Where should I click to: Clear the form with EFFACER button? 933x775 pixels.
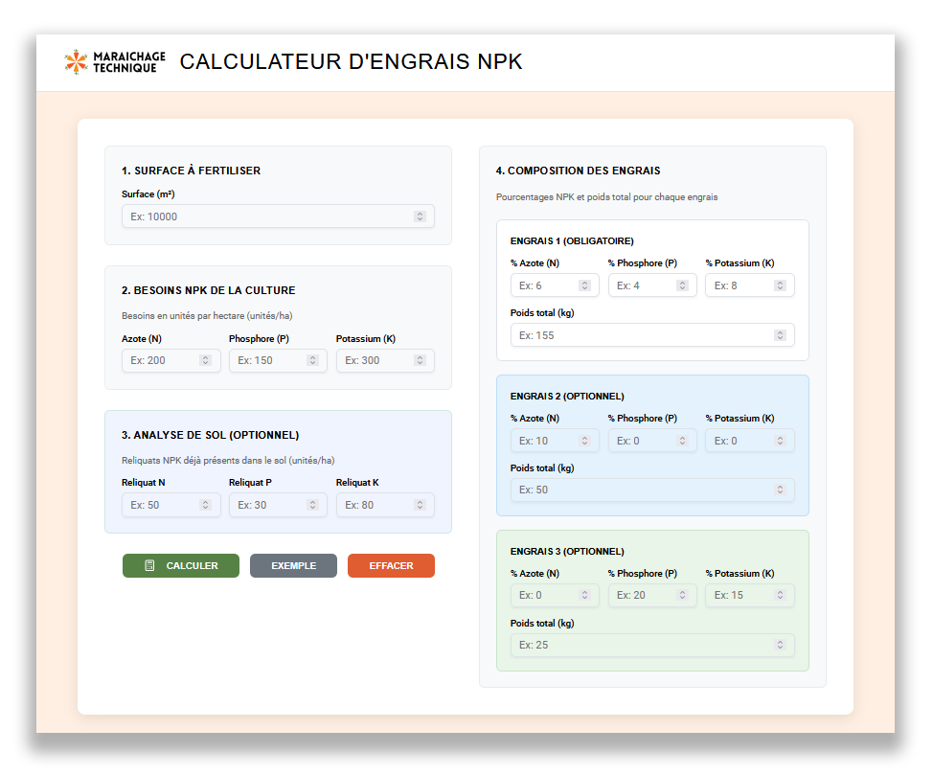(391, 566)
